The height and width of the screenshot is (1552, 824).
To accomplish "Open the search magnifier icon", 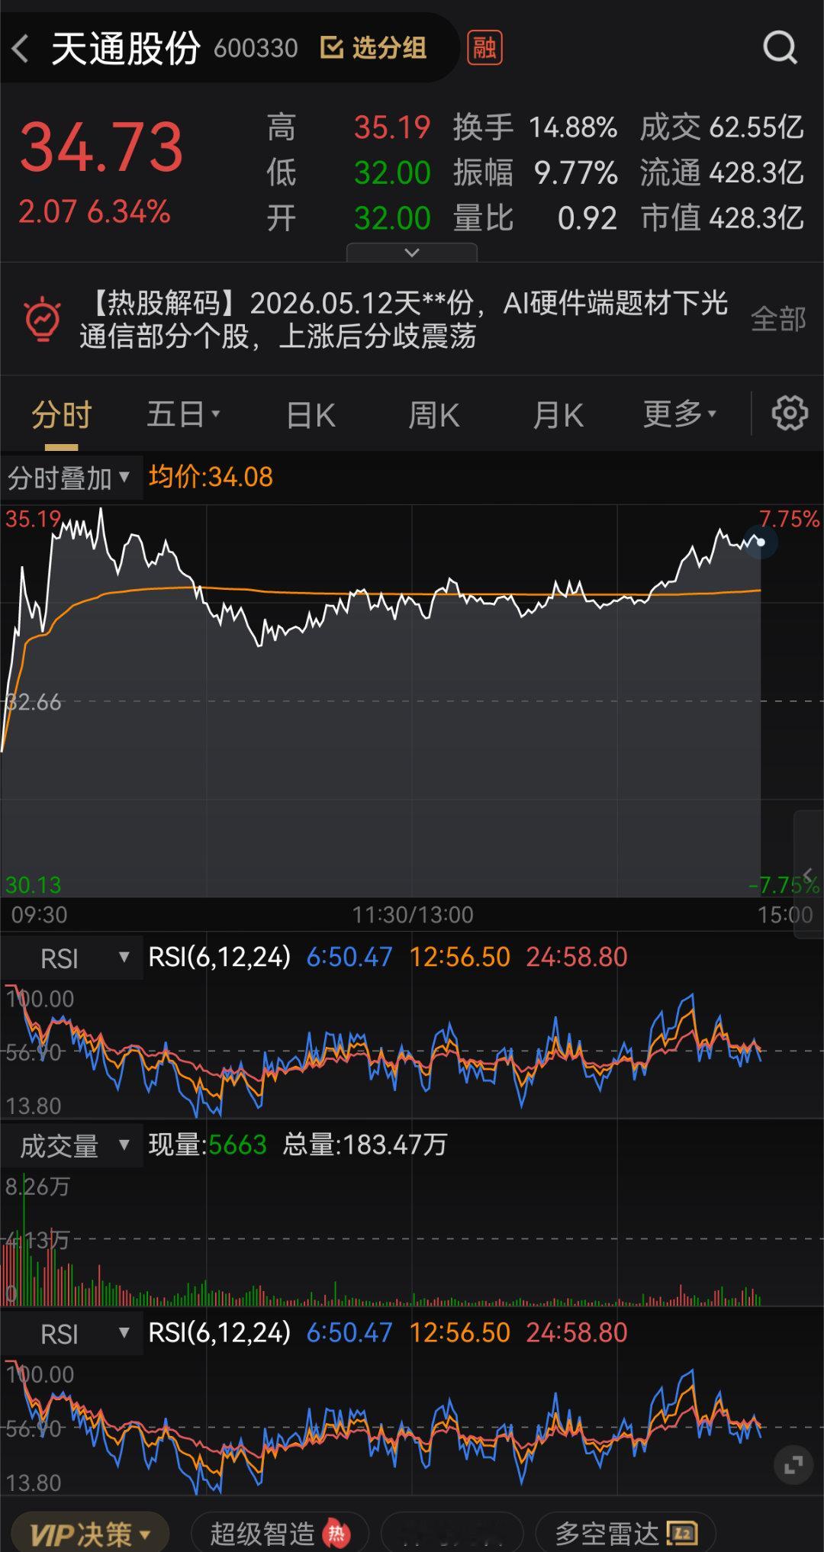I will 780,48.
